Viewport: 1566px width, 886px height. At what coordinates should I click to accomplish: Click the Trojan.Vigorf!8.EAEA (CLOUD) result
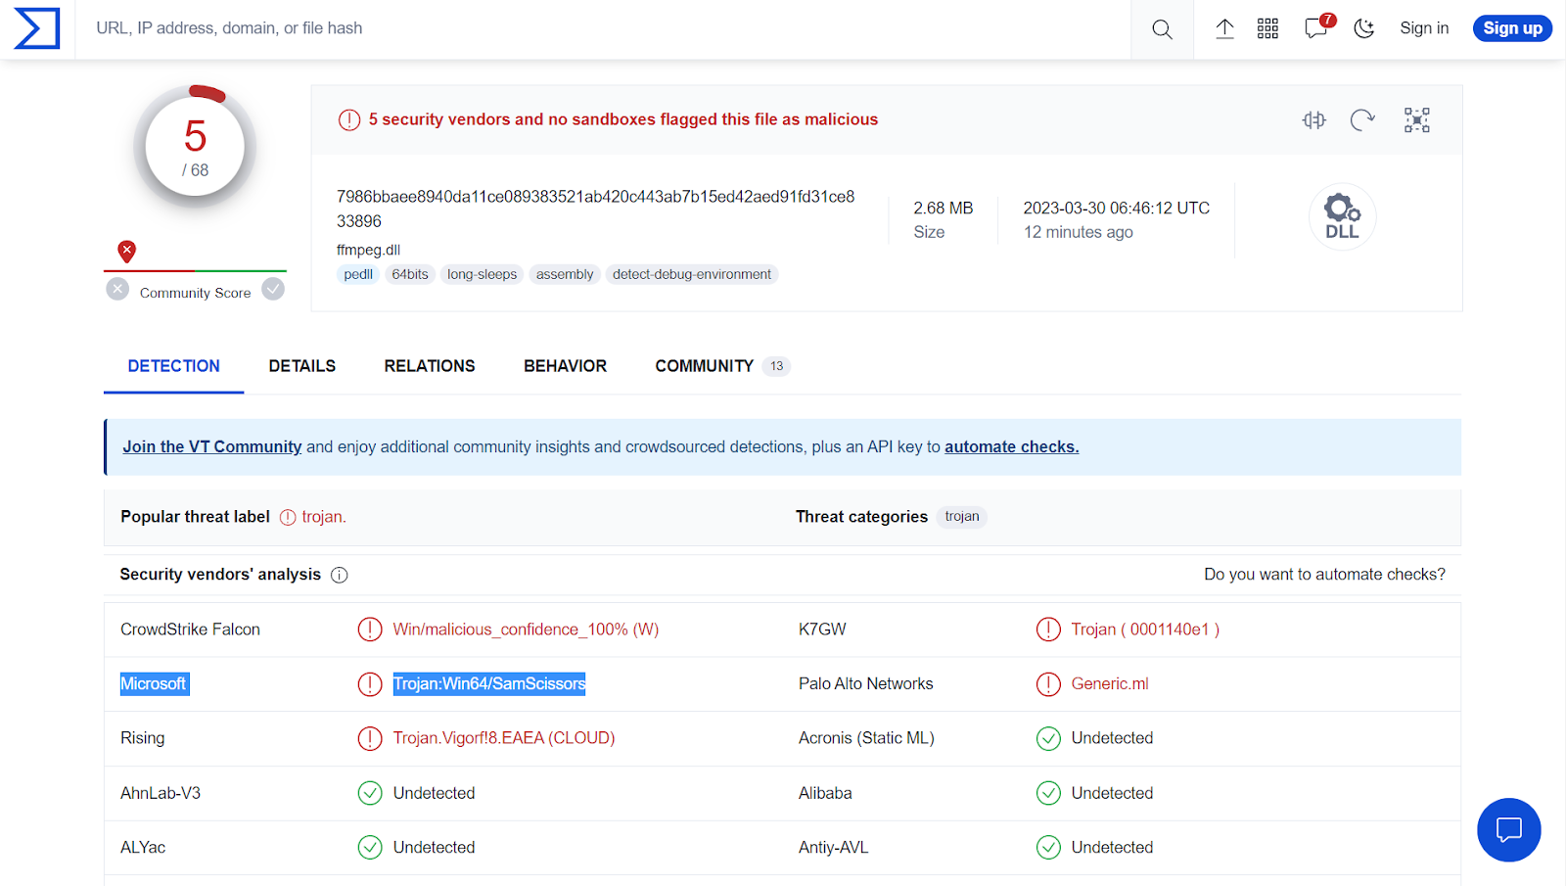click(x=504, y=738)
